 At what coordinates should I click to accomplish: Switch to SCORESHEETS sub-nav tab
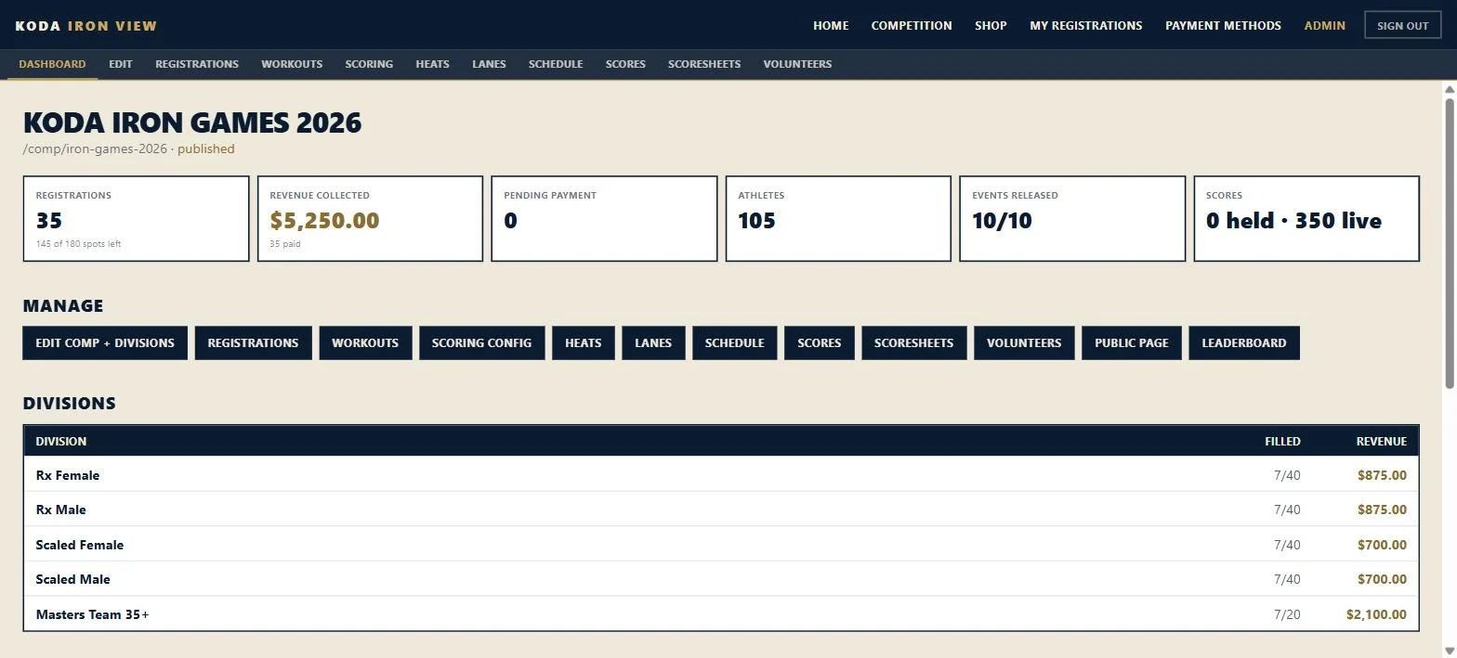pyautogui.click(x=704, y=64)
